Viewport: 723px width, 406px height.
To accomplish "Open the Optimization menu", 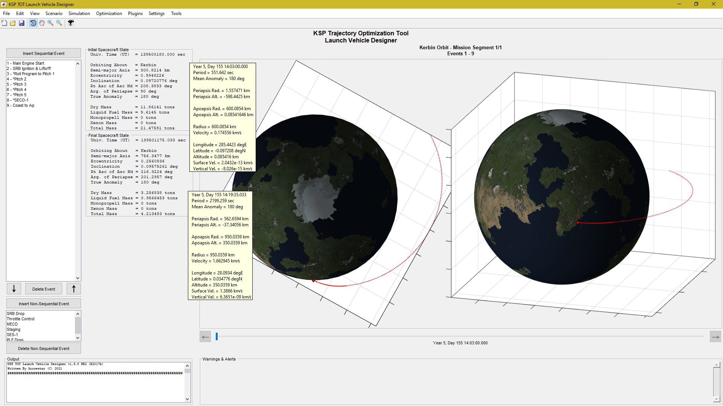I will coord(109,14).
